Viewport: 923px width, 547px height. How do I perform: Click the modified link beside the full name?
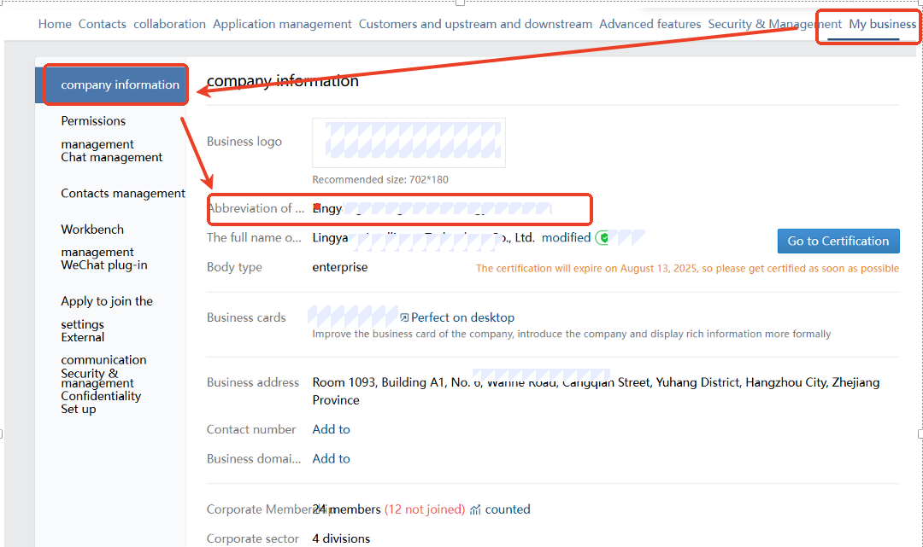(x=566, y=238)
